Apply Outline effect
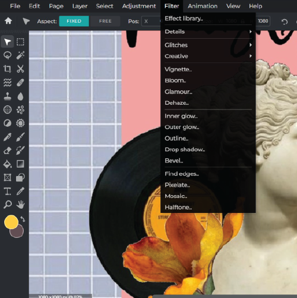 pos(208,138)
